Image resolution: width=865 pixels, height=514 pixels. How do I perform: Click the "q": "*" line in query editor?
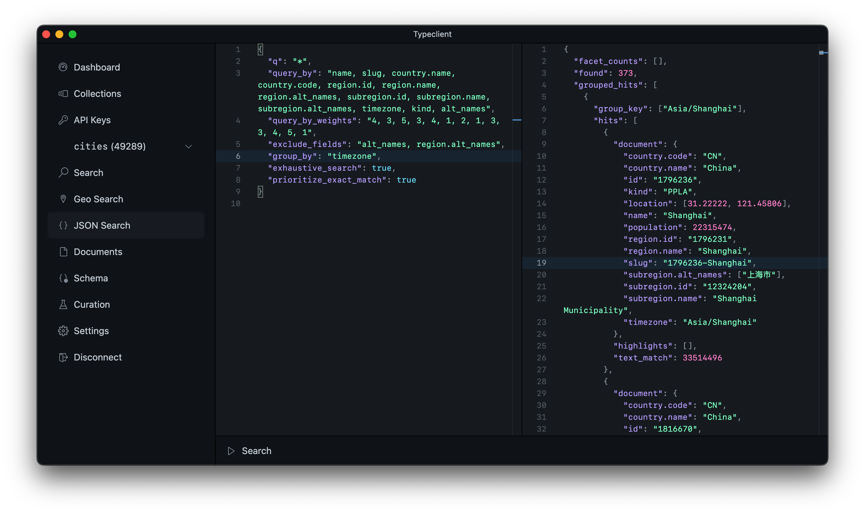[x=290, y=61]
